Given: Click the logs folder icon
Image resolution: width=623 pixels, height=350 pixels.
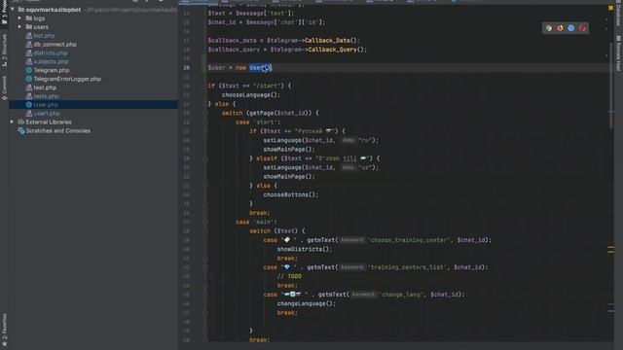Looking at the screenshot, I should pos(28,18).
